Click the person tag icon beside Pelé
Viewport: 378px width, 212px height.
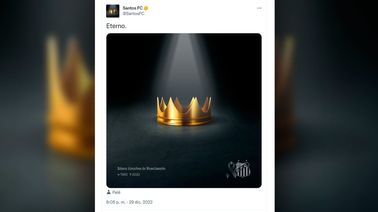[x=109, y=192]
